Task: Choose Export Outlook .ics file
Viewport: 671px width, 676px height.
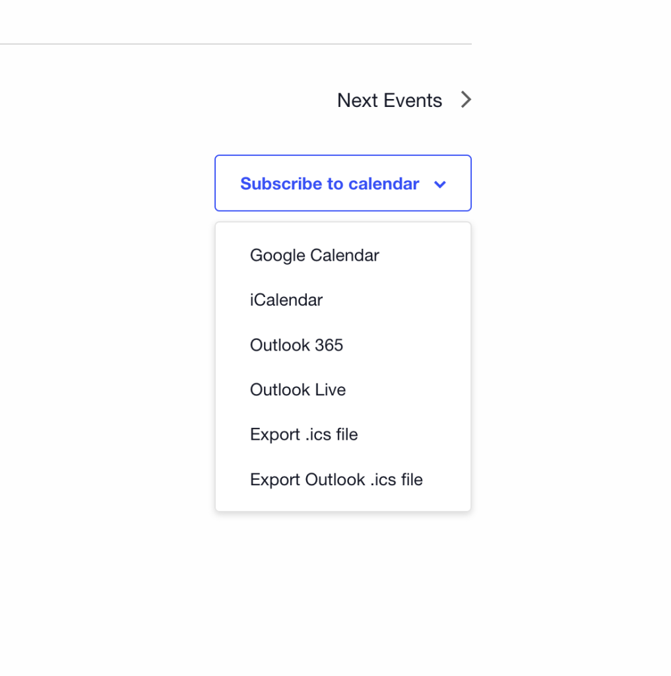Action: (x=336, y=480)
